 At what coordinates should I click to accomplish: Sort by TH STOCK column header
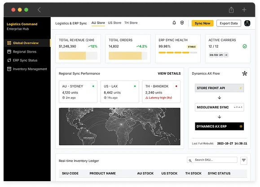194,174
